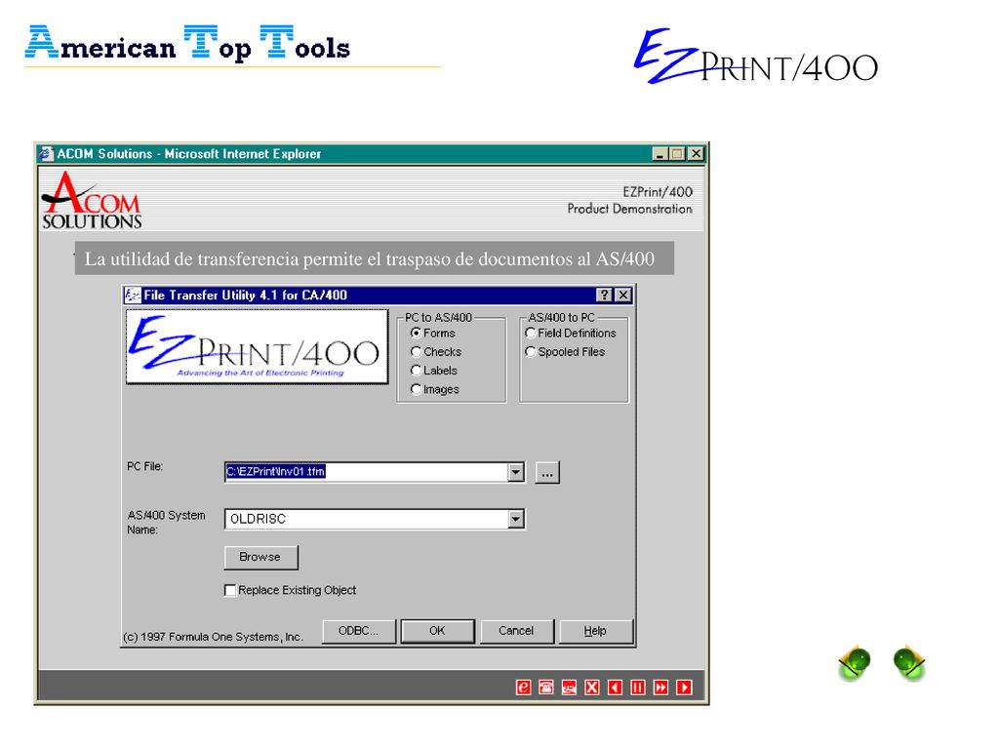Open the ODBC... settings button
Viewport: 999px width, 749px height.
(x=358, y=631)
